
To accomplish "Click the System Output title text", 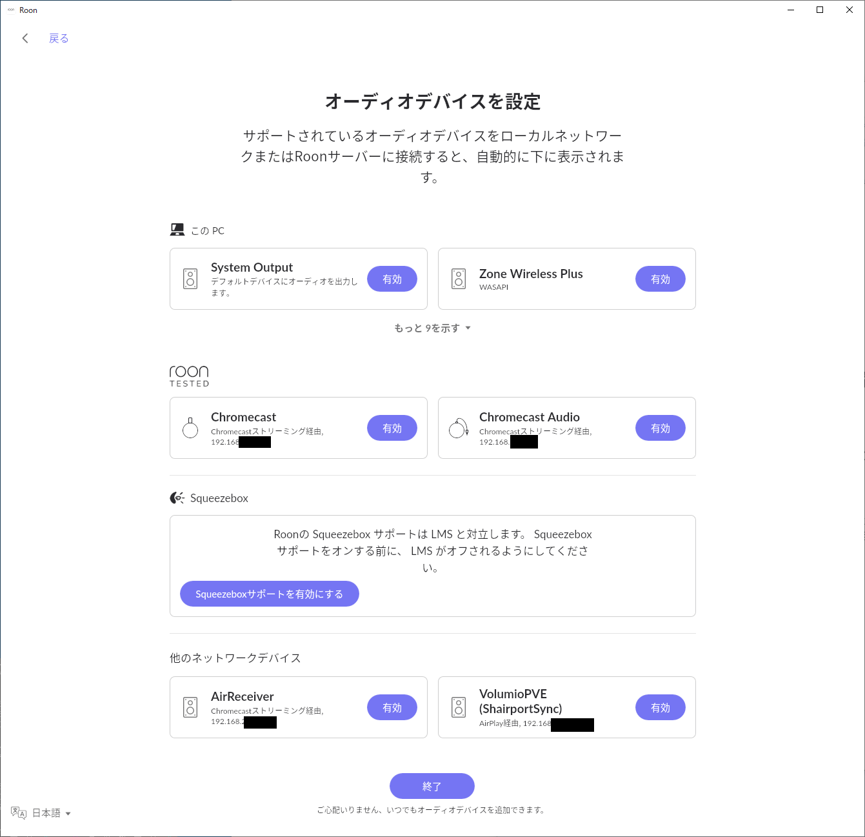I will [x=252, y=267].
